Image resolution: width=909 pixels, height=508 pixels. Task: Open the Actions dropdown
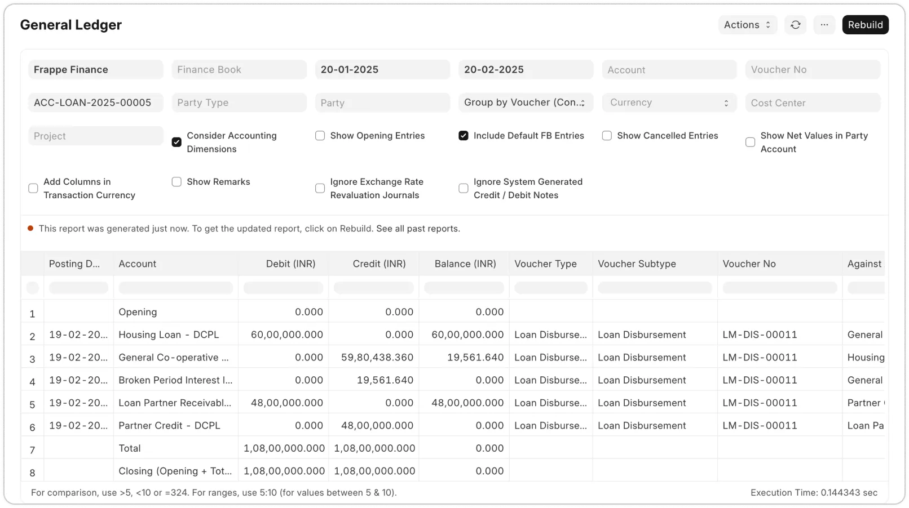pyautogui.click(x=747, y=25)
